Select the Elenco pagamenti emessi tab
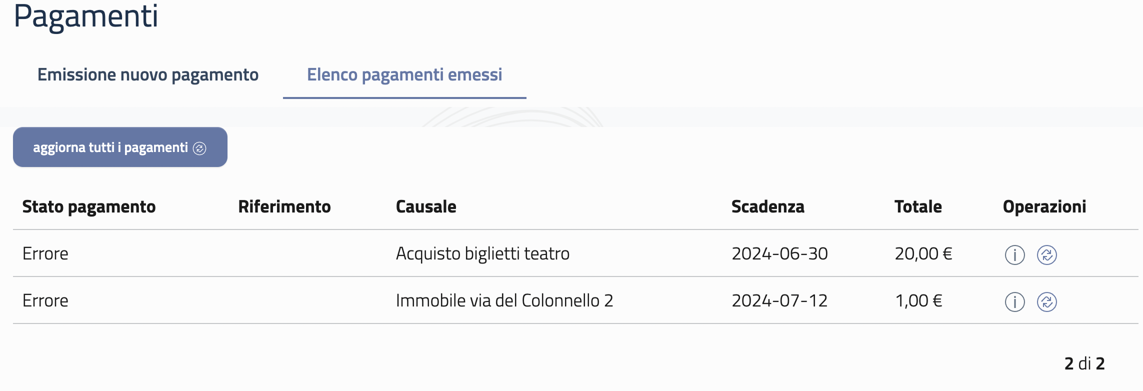This screenshot has height=391, width=1143. (x=404, y=75)
